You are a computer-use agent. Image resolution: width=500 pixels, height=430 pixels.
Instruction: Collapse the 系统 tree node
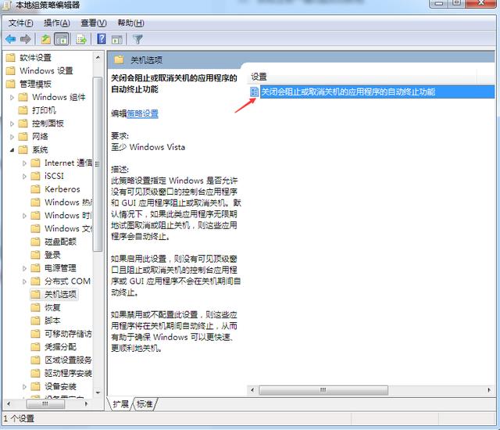coord(12,150)
